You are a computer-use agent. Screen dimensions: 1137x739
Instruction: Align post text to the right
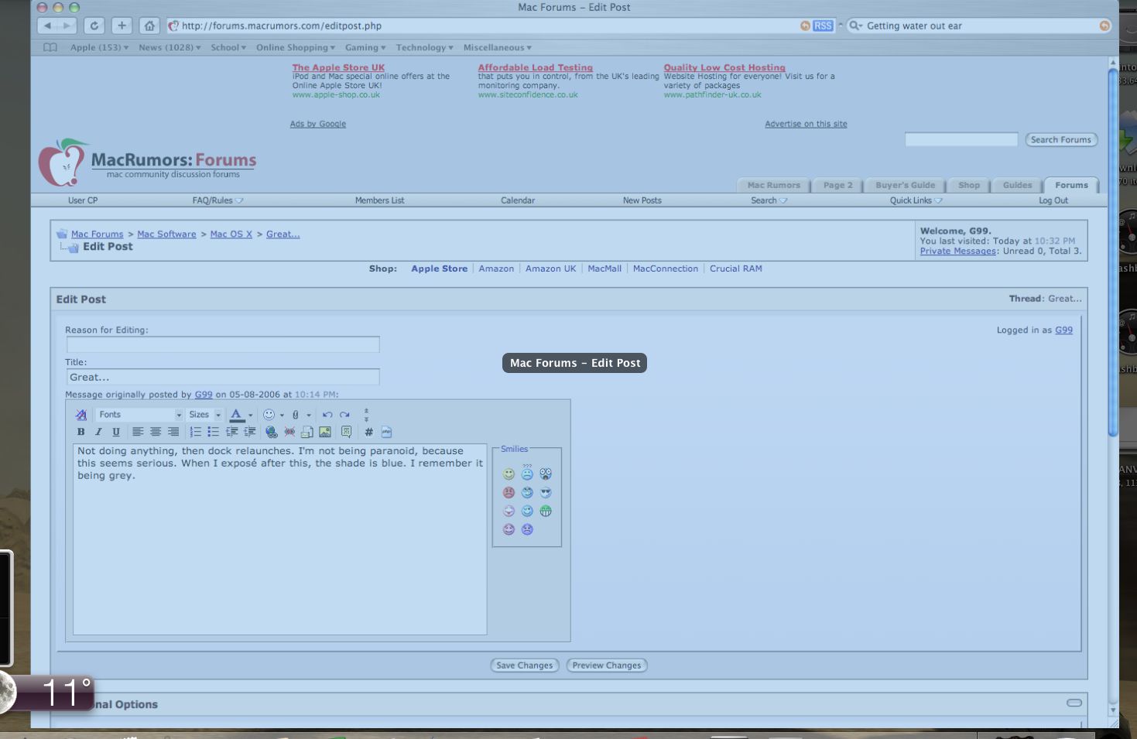coord(173,432)
